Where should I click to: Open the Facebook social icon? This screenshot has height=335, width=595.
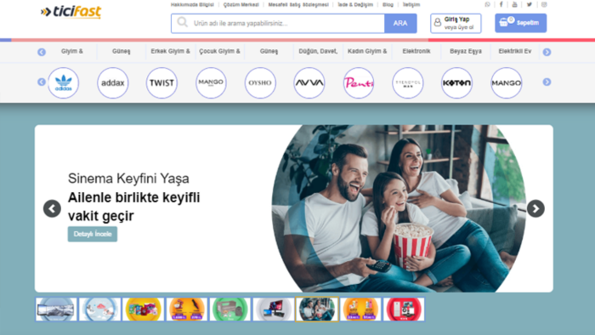point(501,4)
